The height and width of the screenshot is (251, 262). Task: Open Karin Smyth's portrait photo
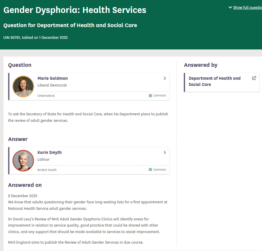(23, 161)
